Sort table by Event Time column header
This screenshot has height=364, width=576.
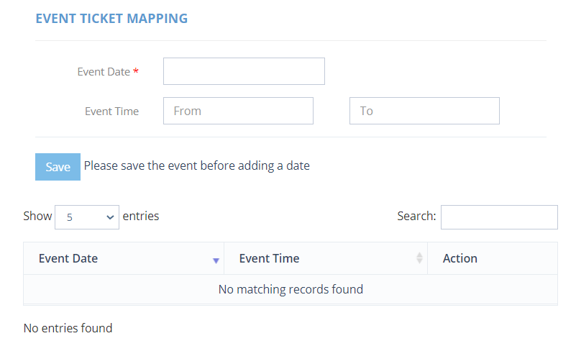[x=326, y=258]
